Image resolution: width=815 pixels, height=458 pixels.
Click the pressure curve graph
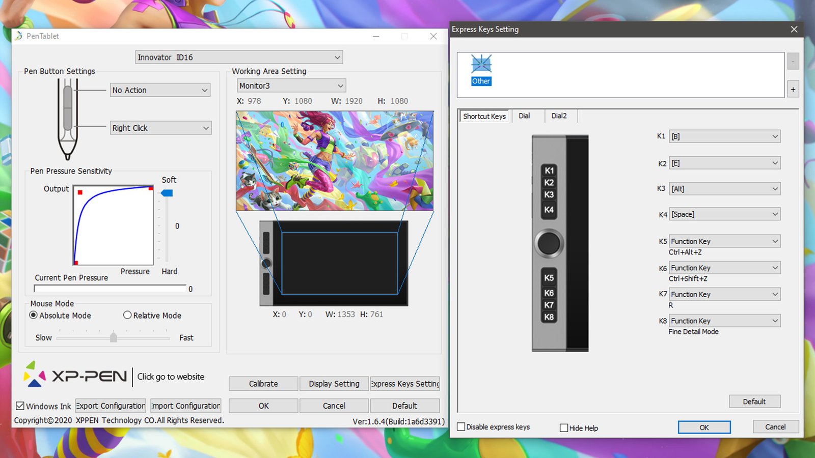tap(113, 225)
